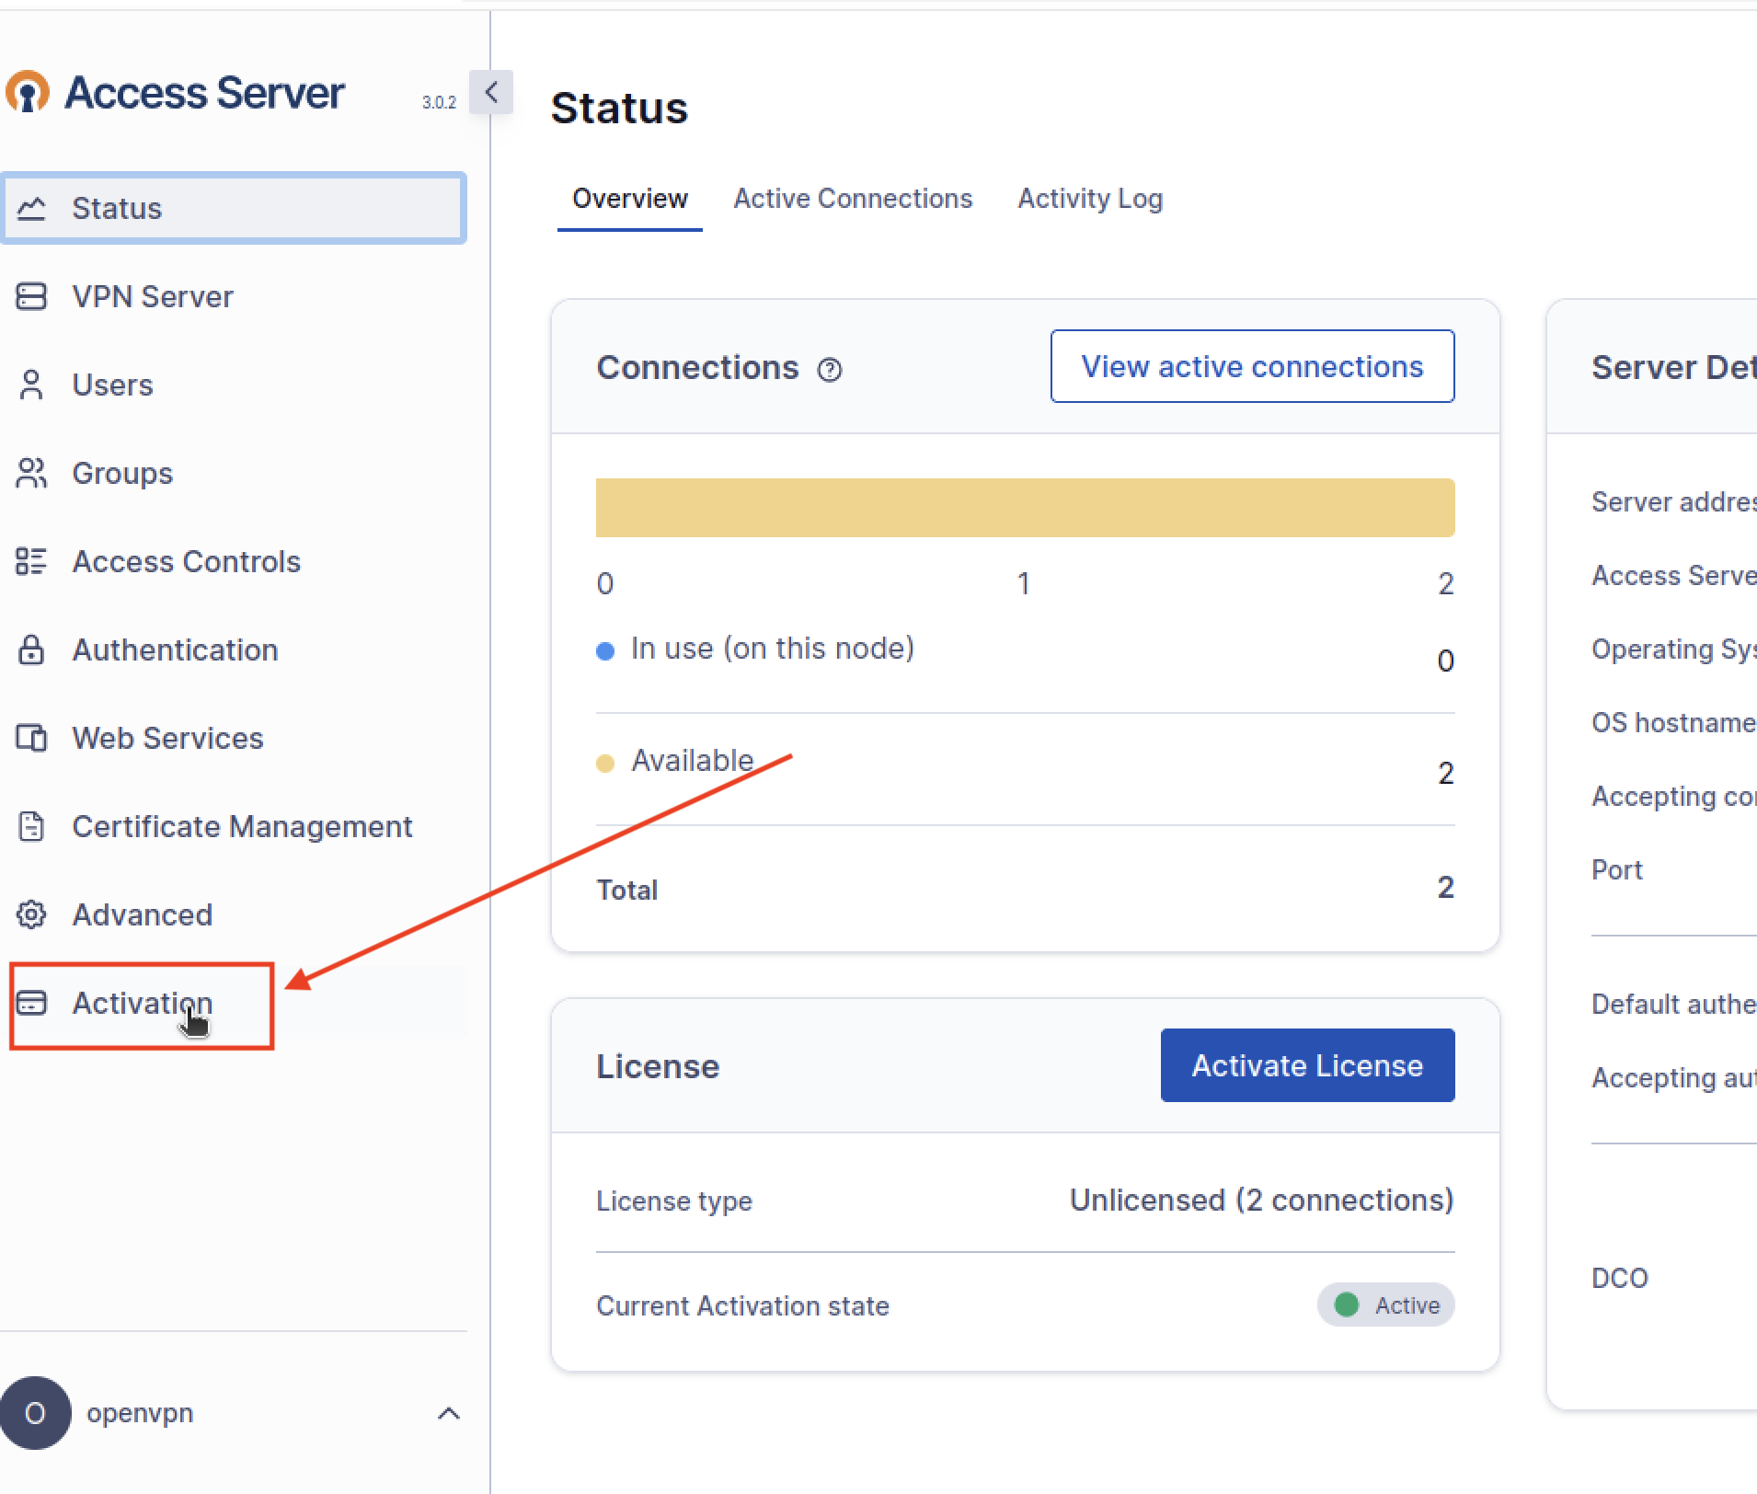Open the Activity Log tab
This screenshot has width=1757, height=1494.
(1089, 199)
